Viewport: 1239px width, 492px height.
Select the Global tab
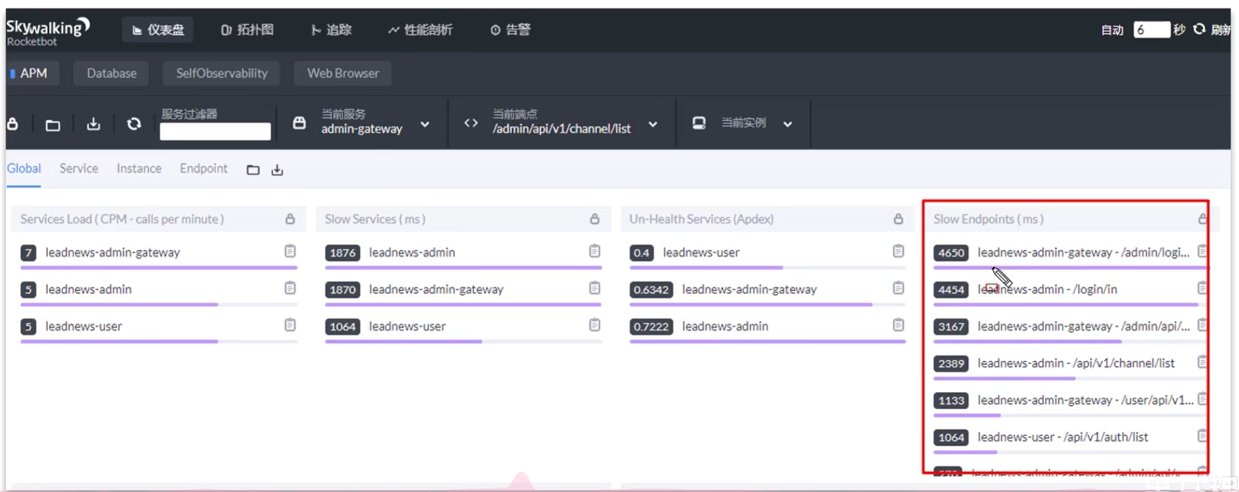click(24, 169)
